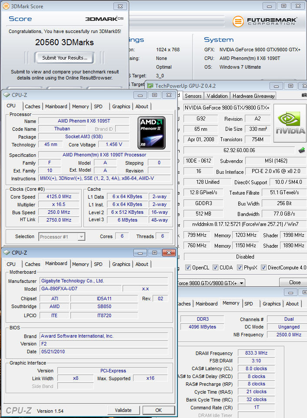The width and height of the screenshot is (307, 418).
Task: Click the AMD Phenom II processor logo
Action: click(151, 133)
